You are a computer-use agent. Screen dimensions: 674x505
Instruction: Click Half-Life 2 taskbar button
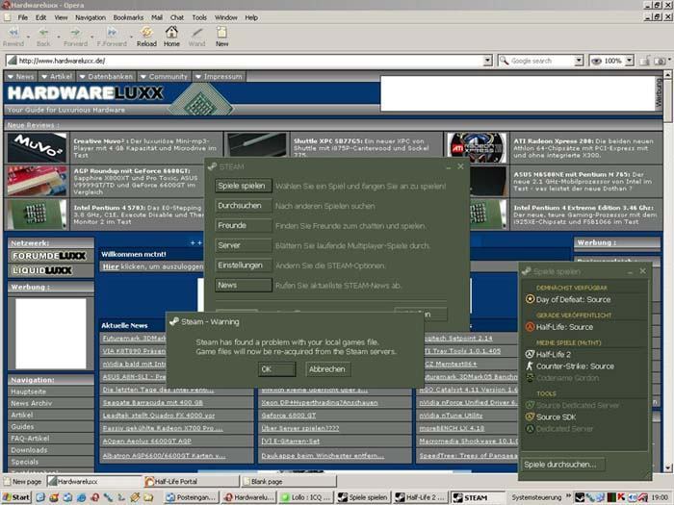[x=421, y=497]
